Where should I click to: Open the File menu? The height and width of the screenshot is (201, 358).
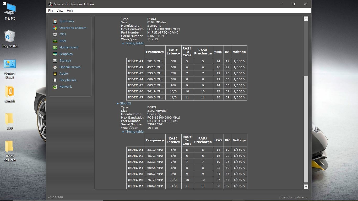(x=51, y=11)
